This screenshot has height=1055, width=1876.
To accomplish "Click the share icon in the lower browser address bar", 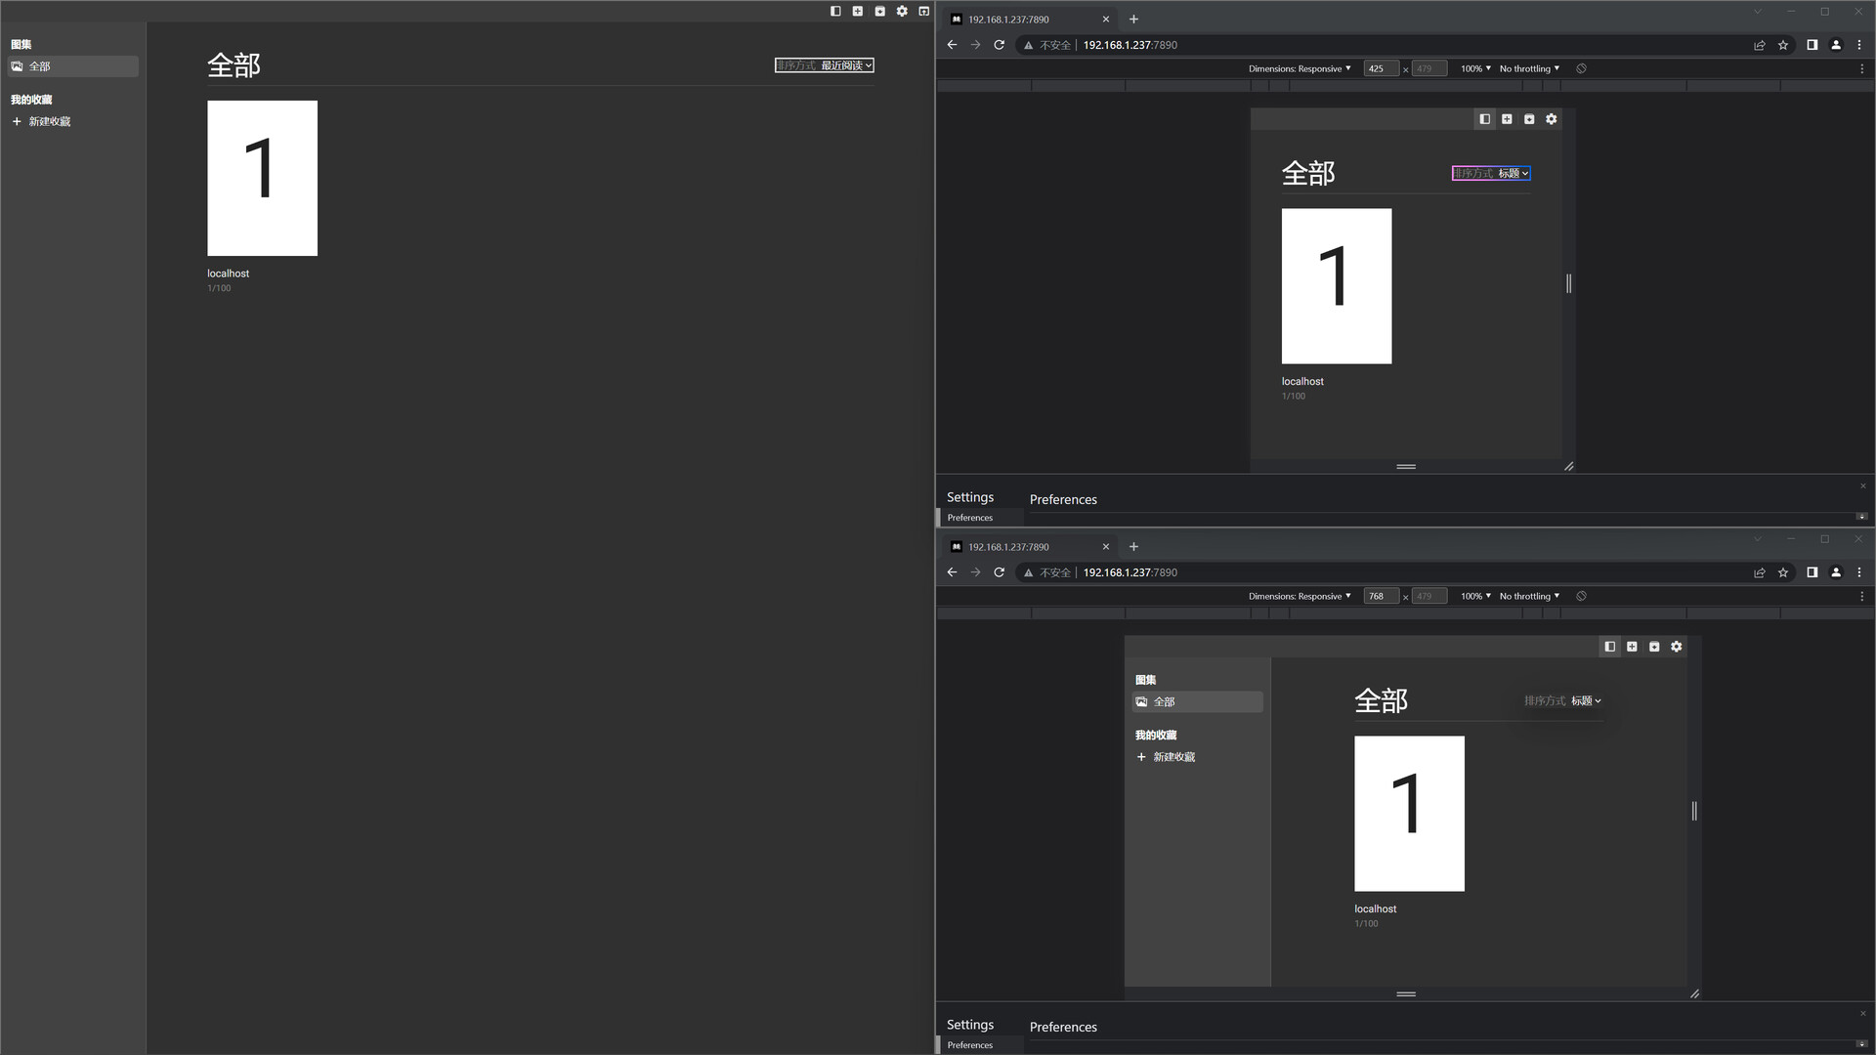I will coord(1760,572).
